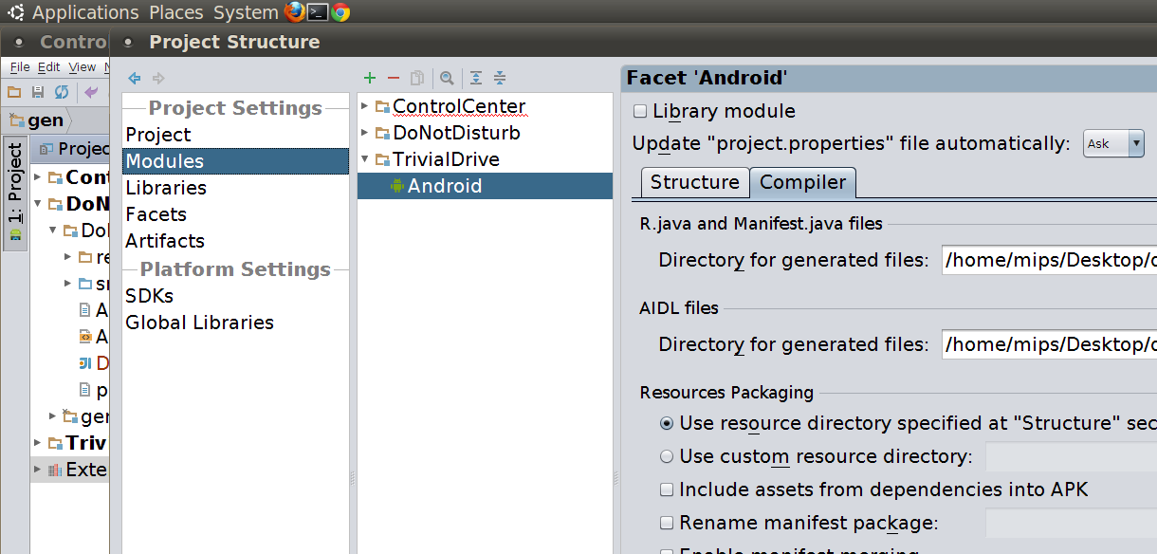Select the DoNotDisturb module in the tree
The height and width of the screenshot is (554, 1157).
tap(456, 133)
